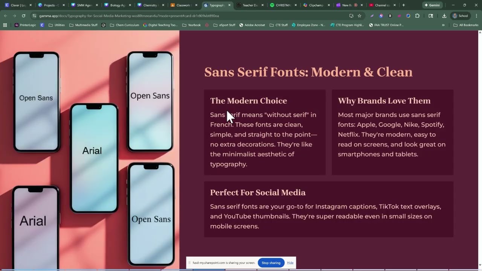Screen dimensions: 482x271
Task: Reload the page with the refresh icon
Action: 23,16
